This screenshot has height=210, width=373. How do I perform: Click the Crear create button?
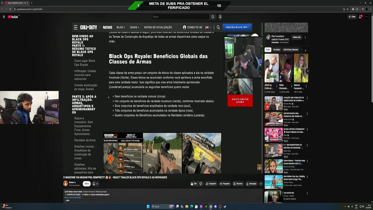click(x=352, y=17)
